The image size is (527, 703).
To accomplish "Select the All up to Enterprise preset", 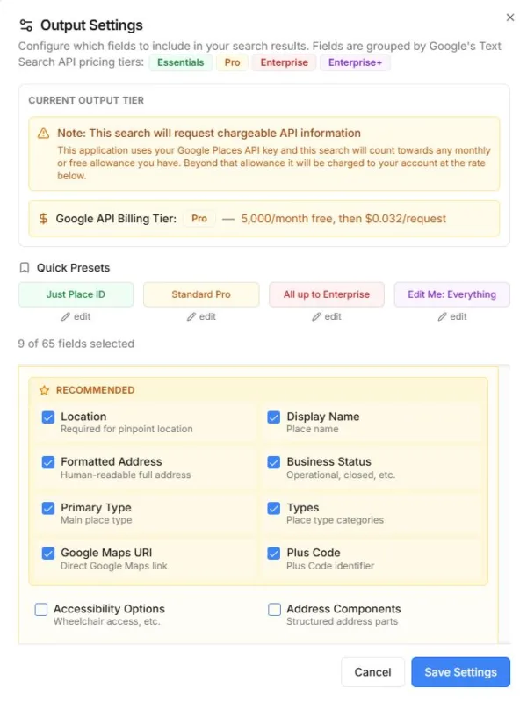I will pyautogui.click(x=326, y=294).
